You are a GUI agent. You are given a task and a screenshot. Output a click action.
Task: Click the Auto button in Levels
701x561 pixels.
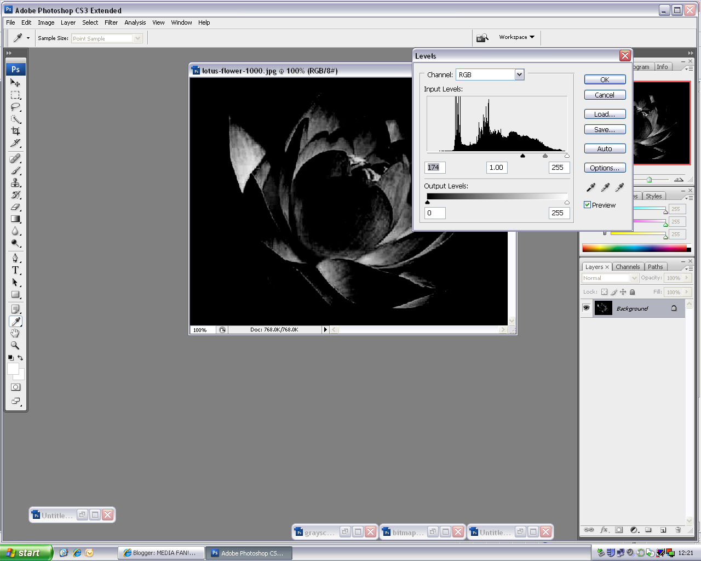605,148
